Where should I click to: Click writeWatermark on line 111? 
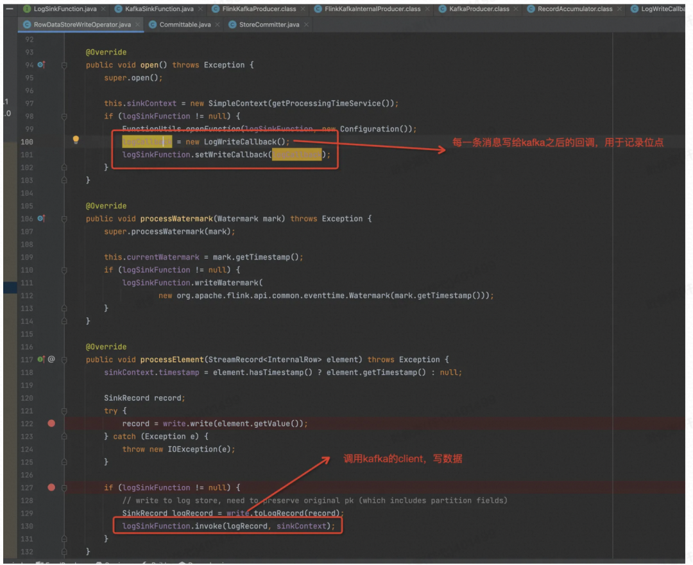227,283
